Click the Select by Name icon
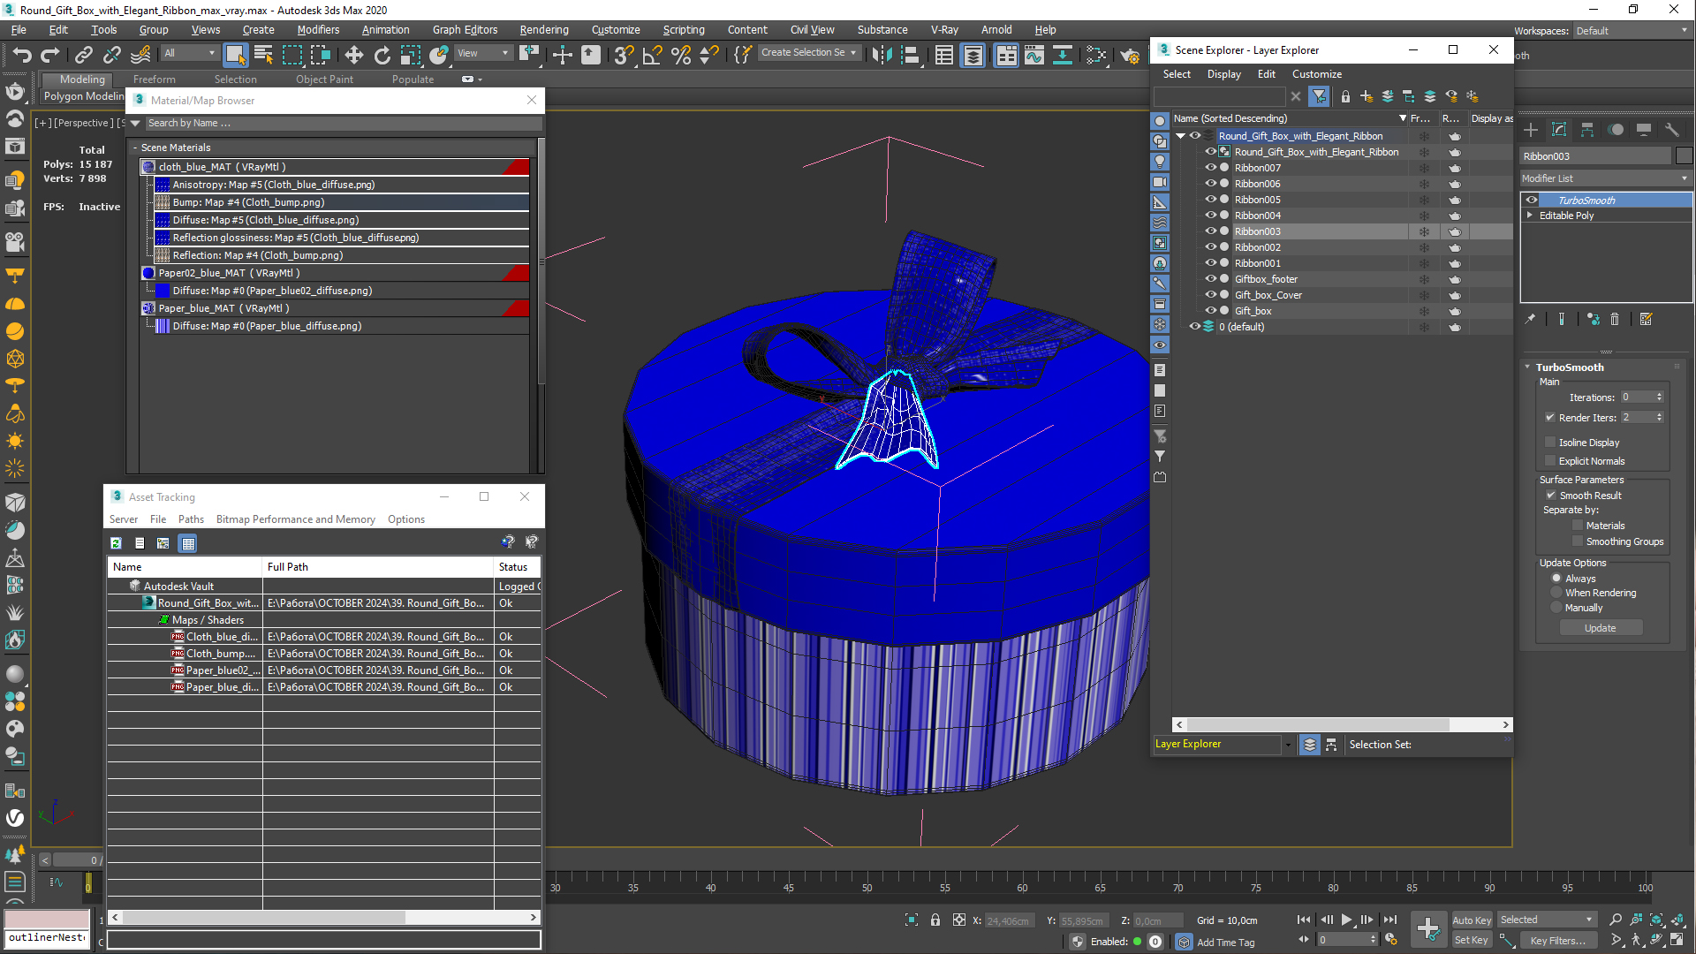 click(262, 55)
